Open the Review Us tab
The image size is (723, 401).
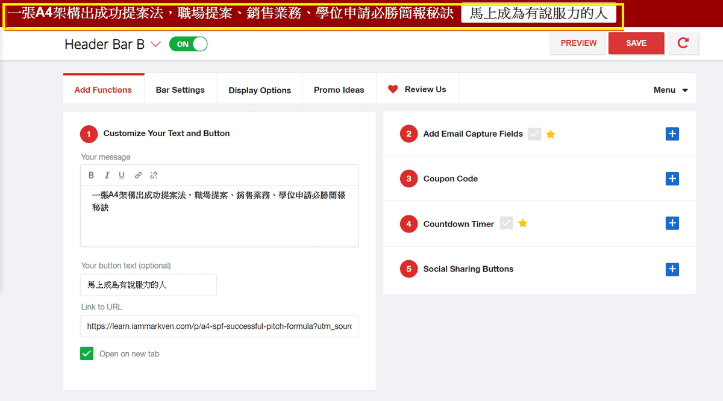[x=418, y=90]
